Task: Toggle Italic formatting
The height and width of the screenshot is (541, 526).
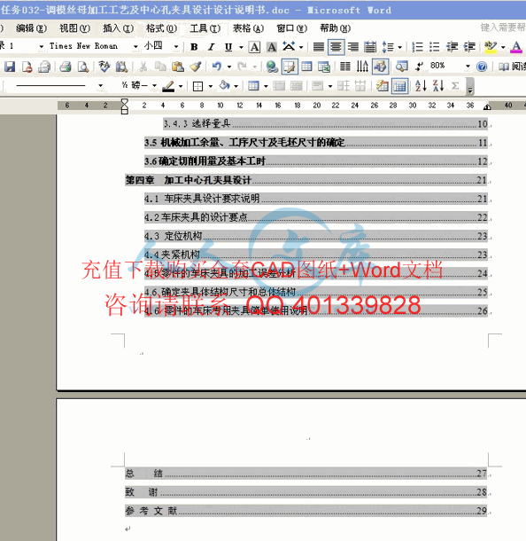Action: (x=211, y=47)
